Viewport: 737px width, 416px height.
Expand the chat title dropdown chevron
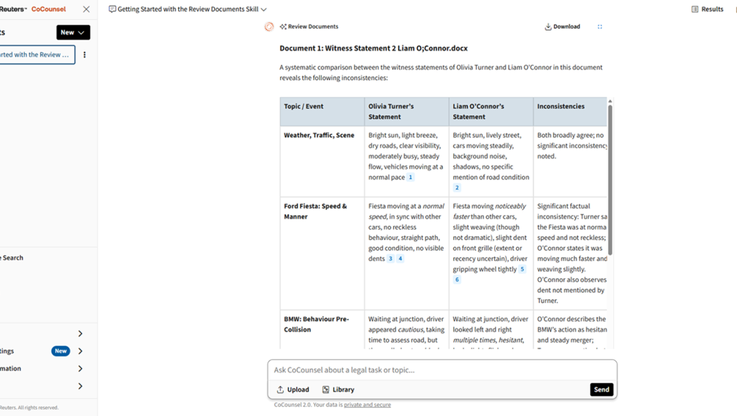point(264,10)
